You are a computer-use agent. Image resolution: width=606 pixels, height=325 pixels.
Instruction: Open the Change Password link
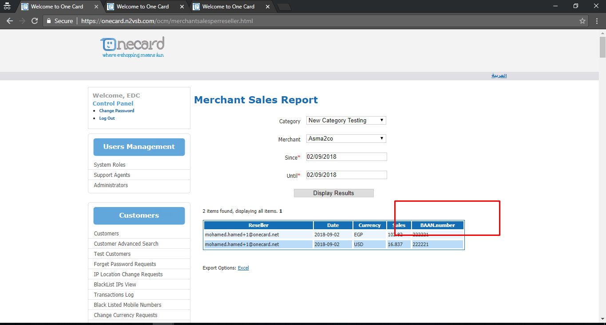click(x=116, y=111)
